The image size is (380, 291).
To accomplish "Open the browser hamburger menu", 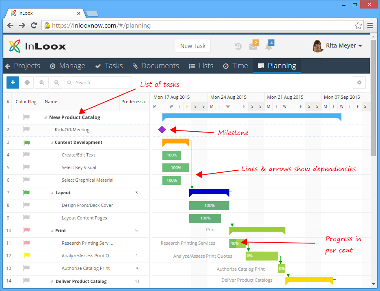I will (370, 25).
